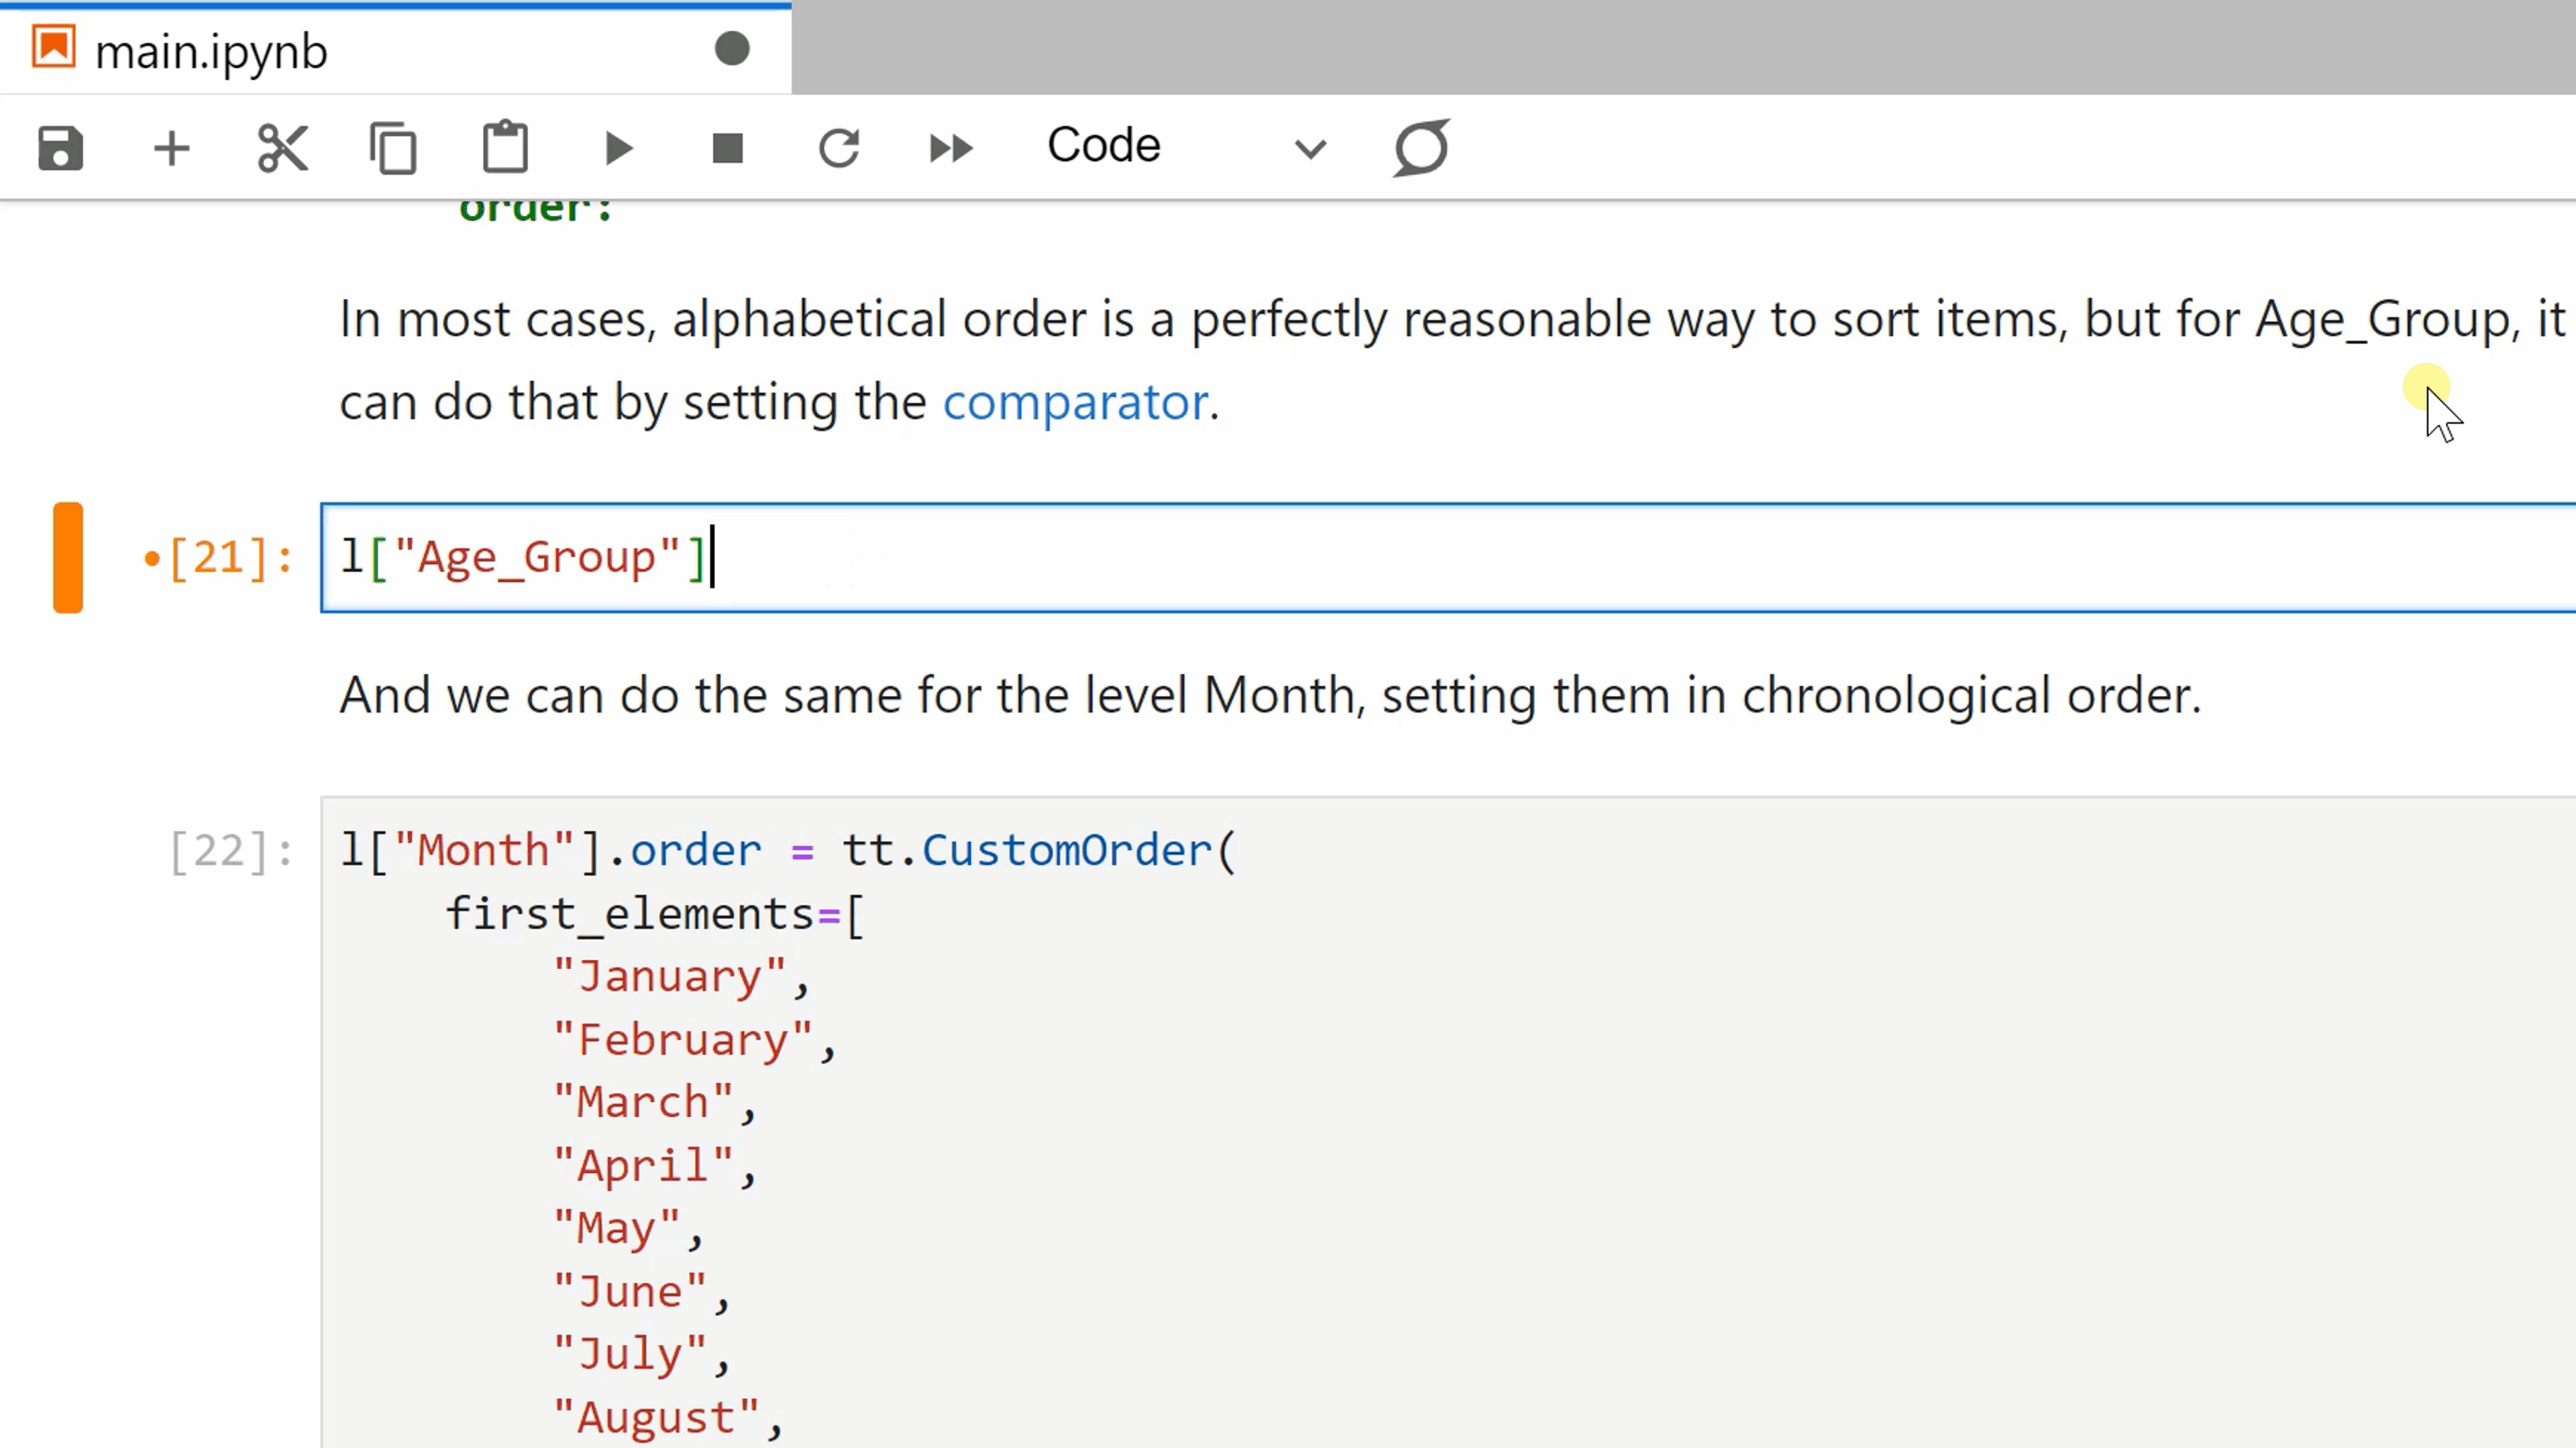Open the comparator hyperlink
The width and height of the screenshot is (2576, 1448).
click(x=1075, y=402)
